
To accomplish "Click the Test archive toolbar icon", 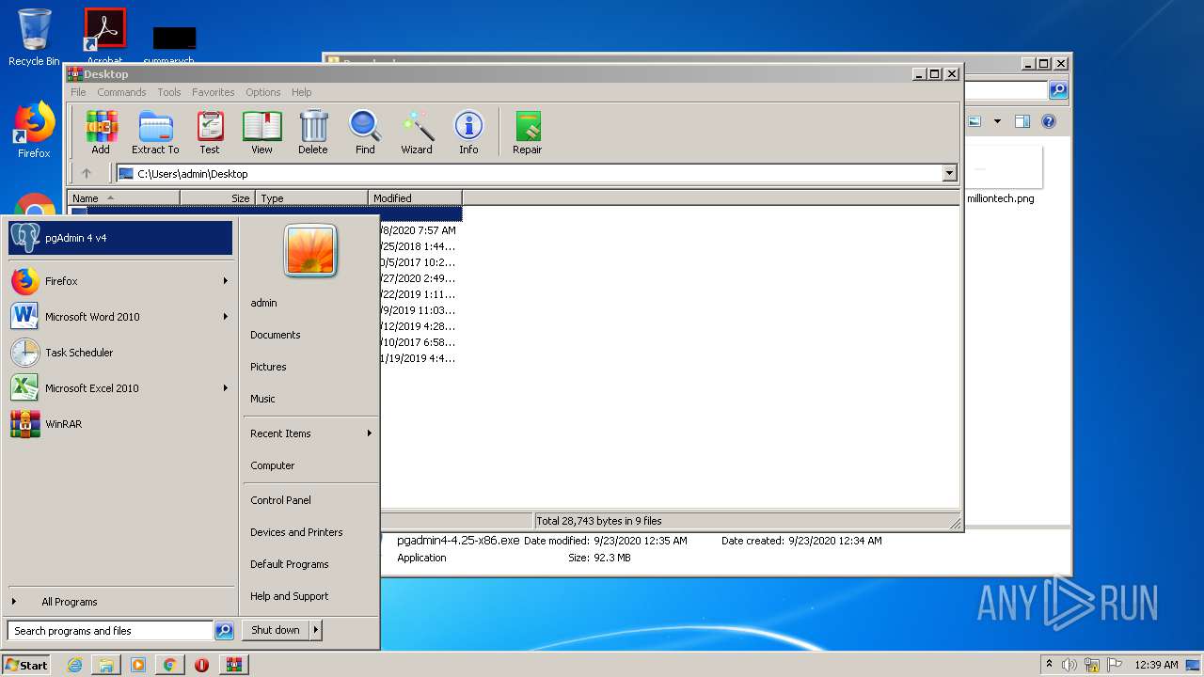I will coord(210,133).
